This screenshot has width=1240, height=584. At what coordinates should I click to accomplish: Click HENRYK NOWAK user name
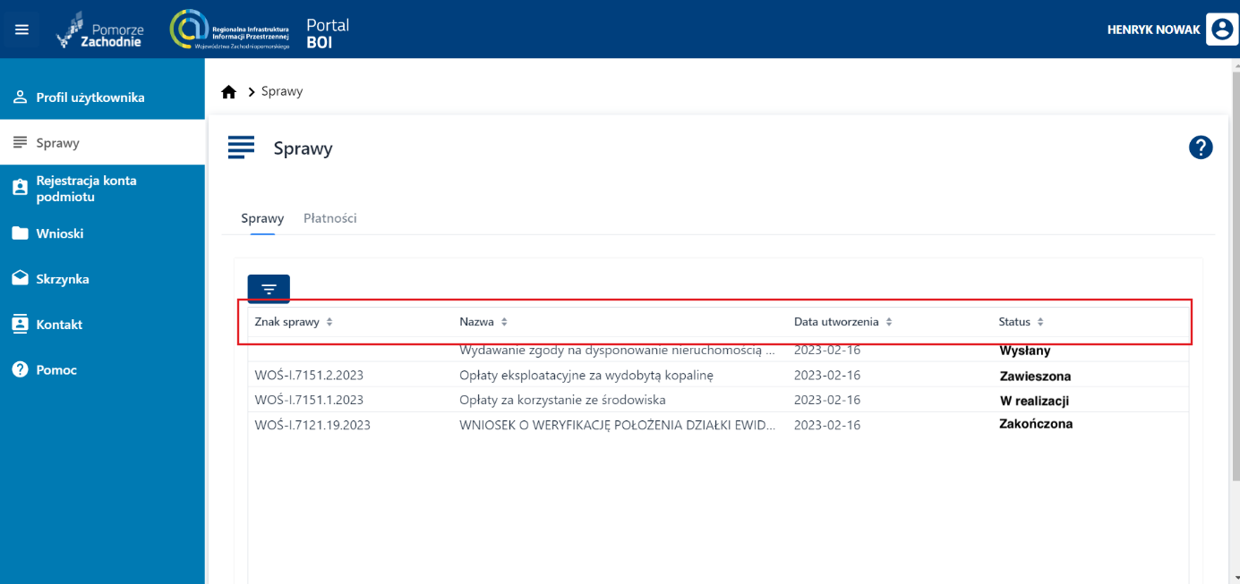coord(1153,30)
